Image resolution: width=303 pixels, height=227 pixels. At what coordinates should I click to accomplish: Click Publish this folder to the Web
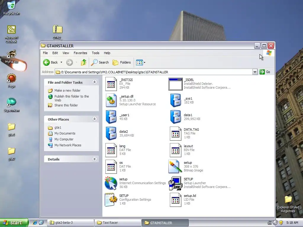coord(72,98)
